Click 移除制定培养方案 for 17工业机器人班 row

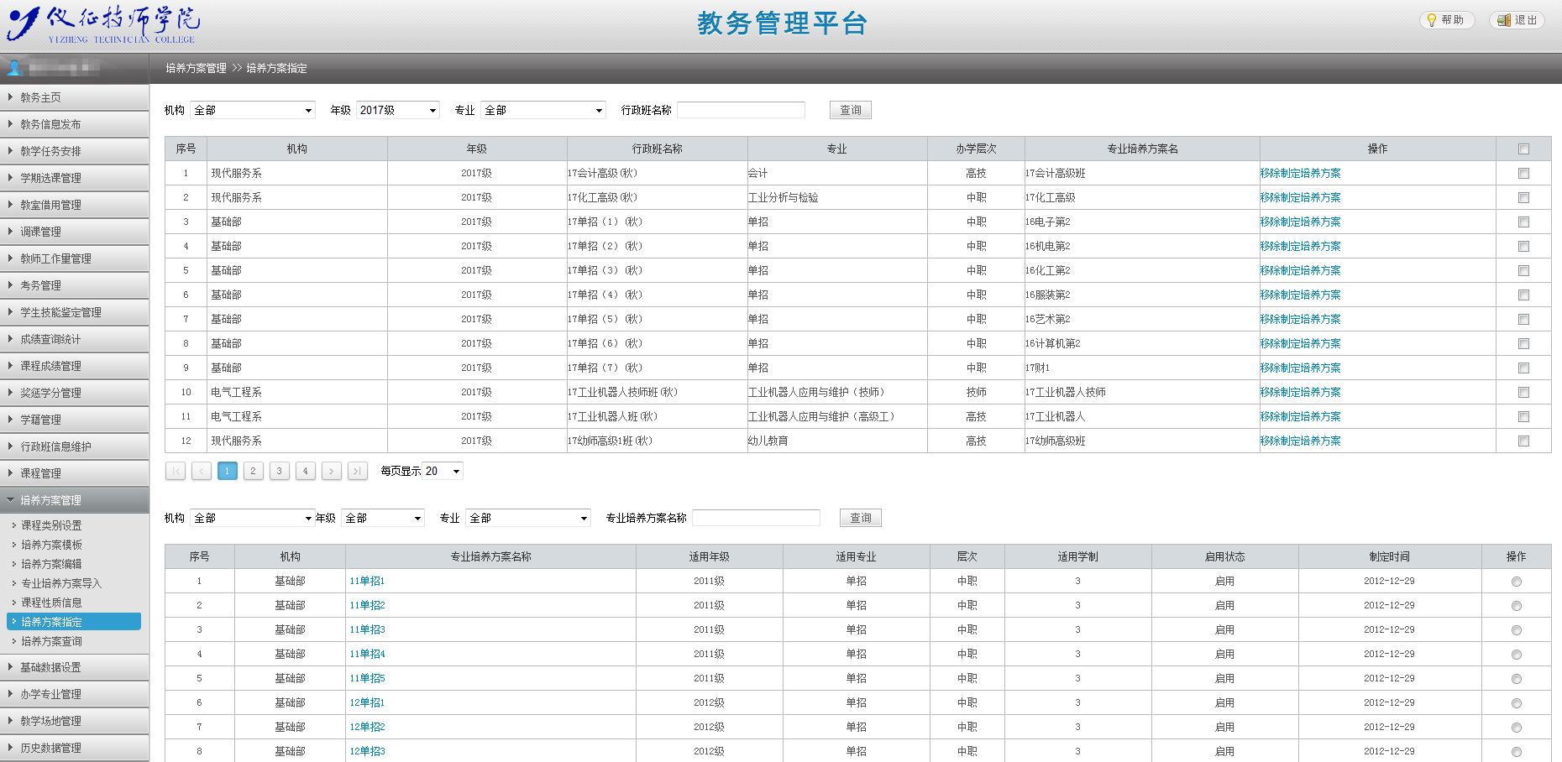pos(1300,416)
